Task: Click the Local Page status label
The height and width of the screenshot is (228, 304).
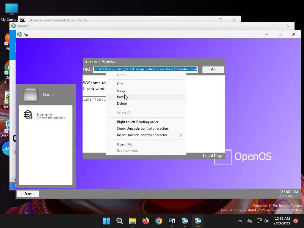Action: 213,156
